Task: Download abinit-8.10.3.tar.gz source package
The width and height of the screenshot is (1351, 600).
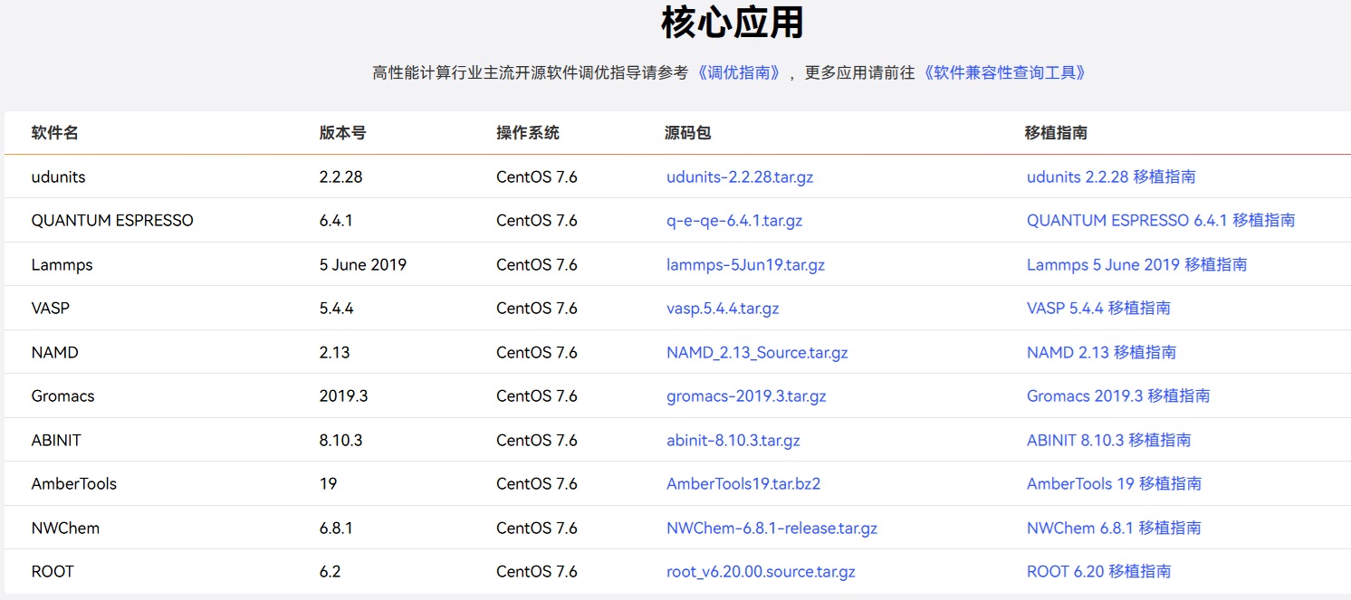Action: (x=733, y=441)
